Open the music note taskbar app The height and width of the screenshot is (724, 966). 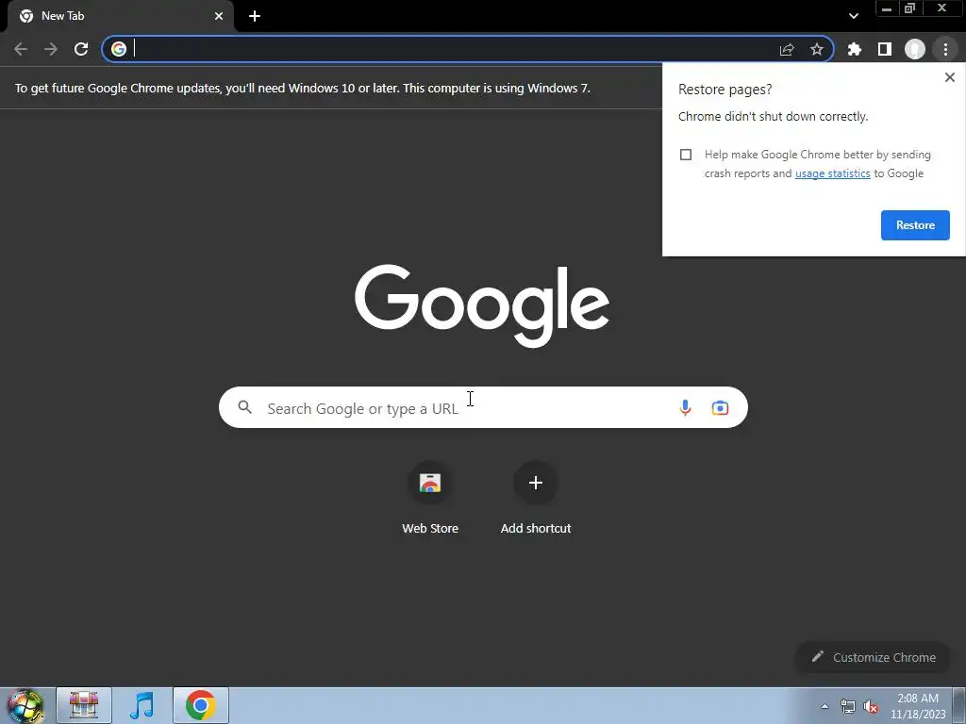pos(142,705)
